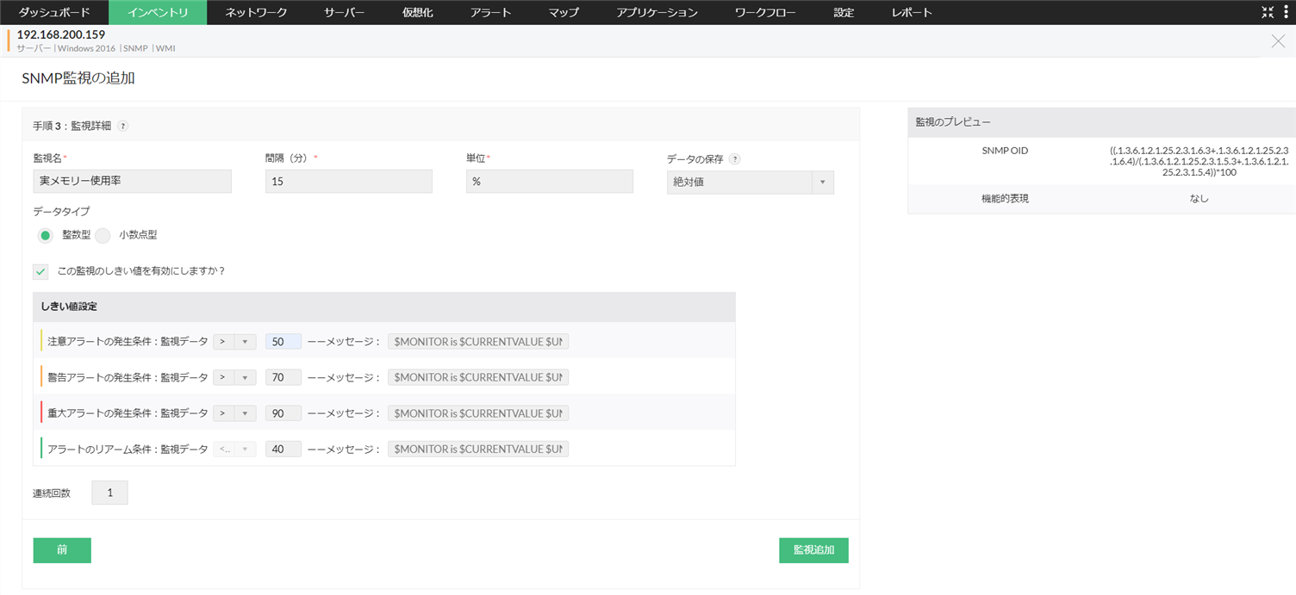Click the SNMP OID label in preview

click(1005, 151)
